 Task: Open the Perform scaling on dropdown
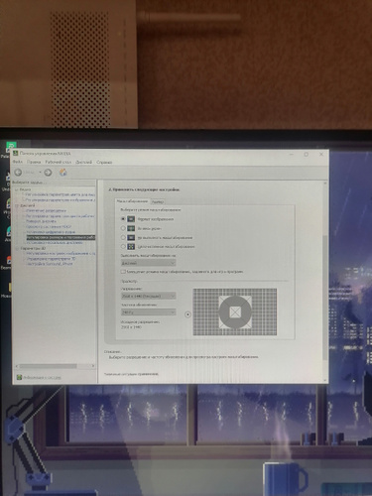[148, 263]
